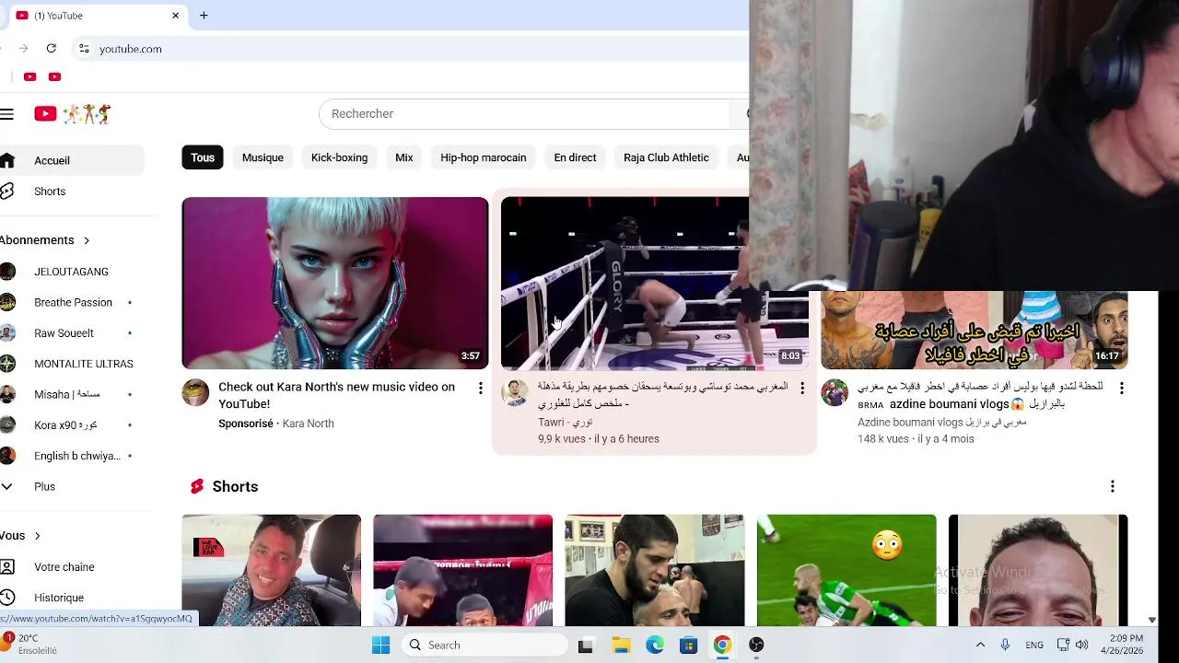Open the Azdine boumani favela video thumbnail
This screenshot has width=1179, height=663.
coord(975,330)
